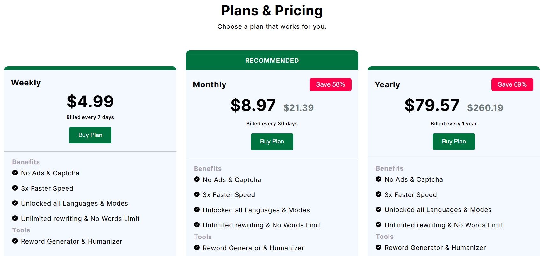Click the checkmark beside Yearly's No Ads & Captcha
The height and width of the screenshot is (256, 542).
[378, 179]
